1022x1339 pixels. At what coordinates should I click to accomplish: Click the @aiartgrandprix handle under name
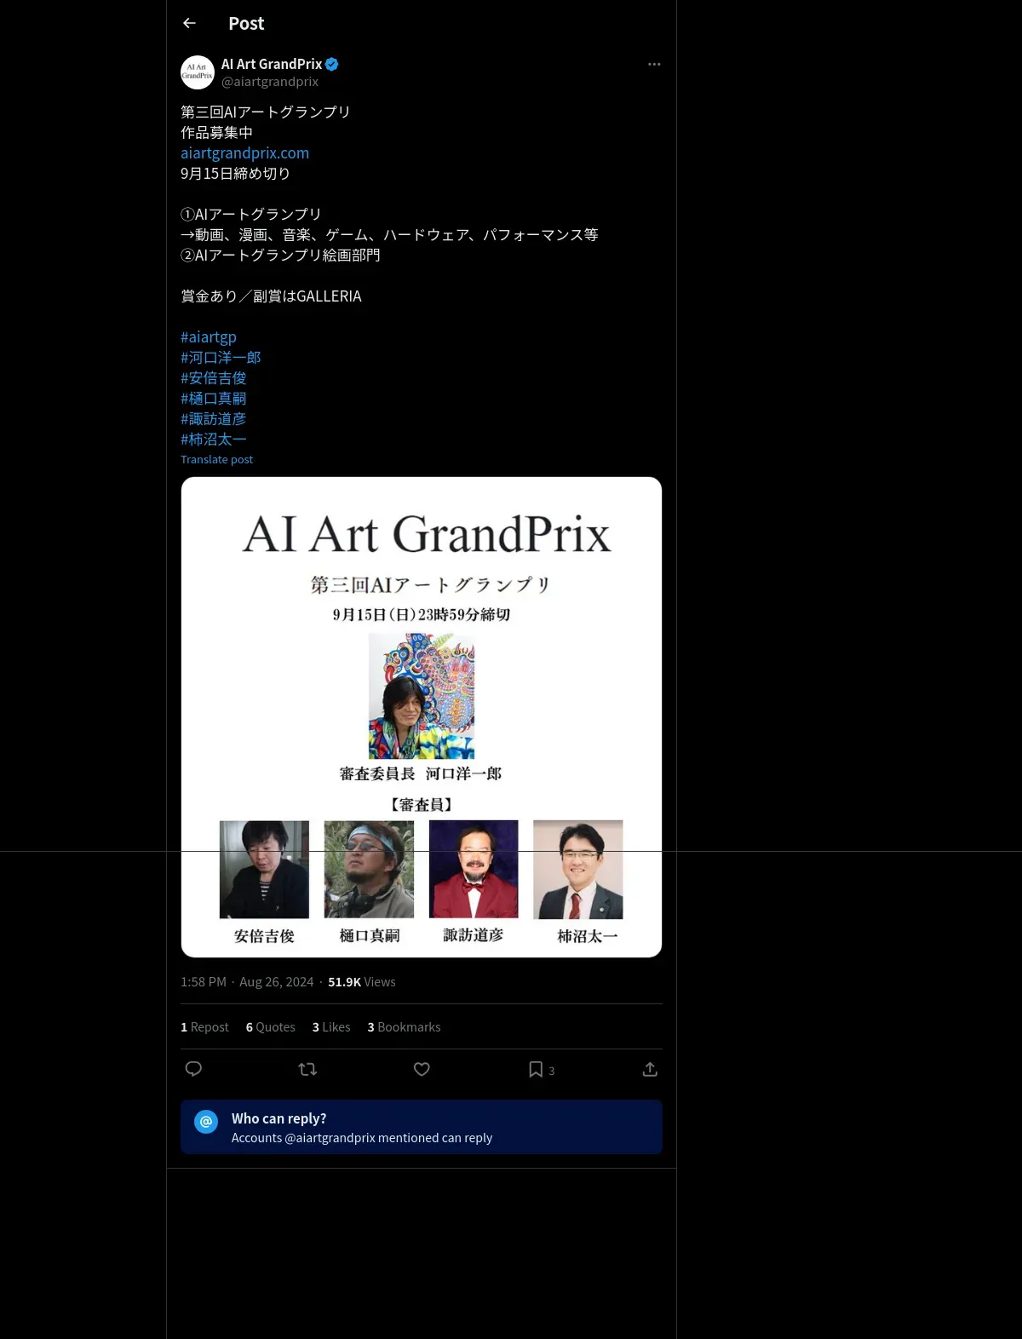270,82
